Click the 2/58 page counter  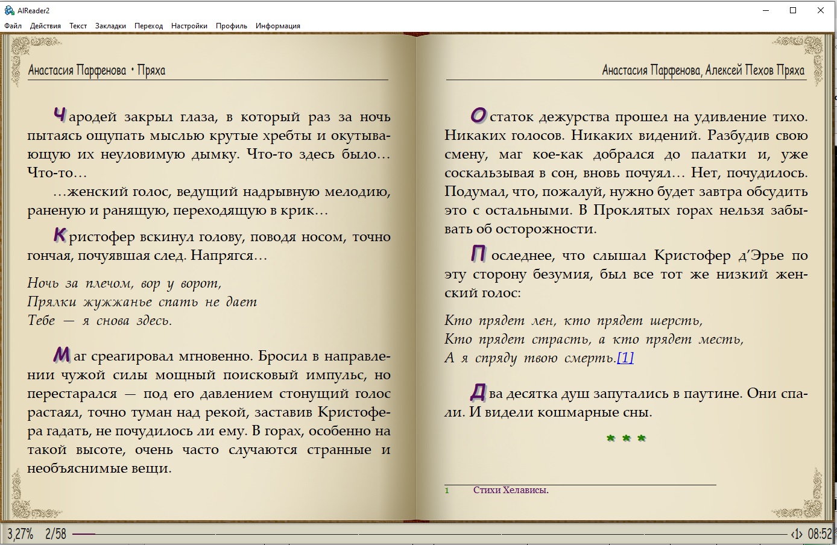click(55, 534)
